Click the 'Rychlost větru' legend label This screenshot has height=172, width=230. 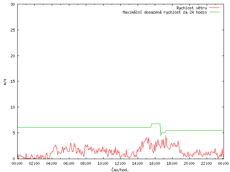(192, 8)
